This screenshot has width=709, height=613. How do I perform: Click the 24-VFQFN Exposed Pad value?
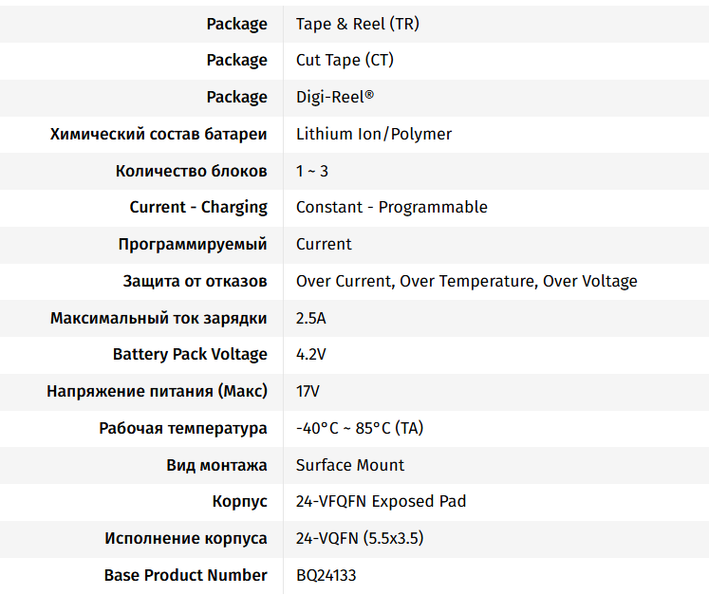(381, 501)
